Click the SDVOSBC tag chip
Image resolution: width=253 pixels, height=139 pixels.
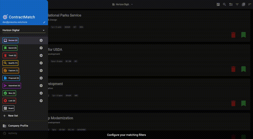click(81, 130)
